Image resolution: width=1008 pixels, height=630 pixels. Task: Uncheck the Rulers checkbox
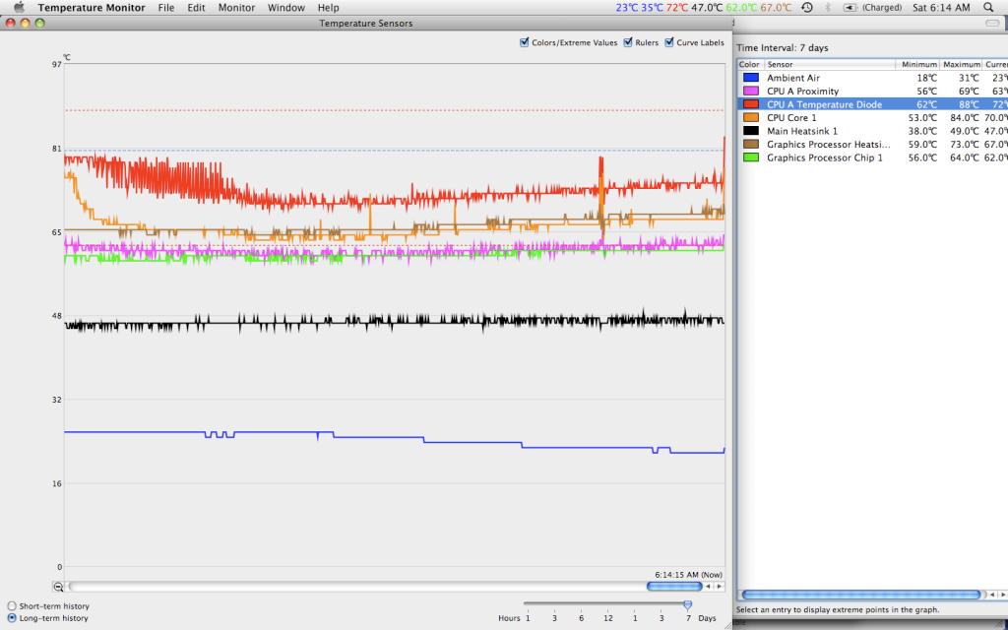(629, 42)
